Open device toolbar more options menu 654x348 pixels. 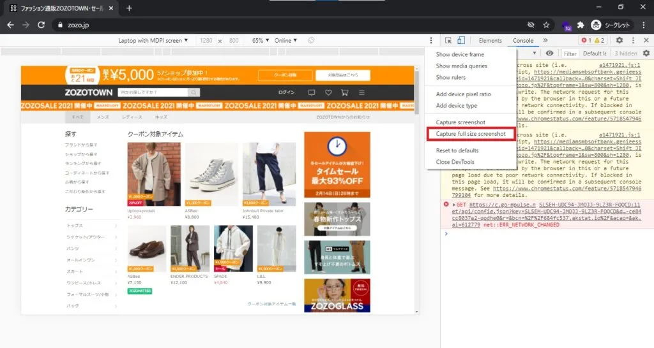431,40
